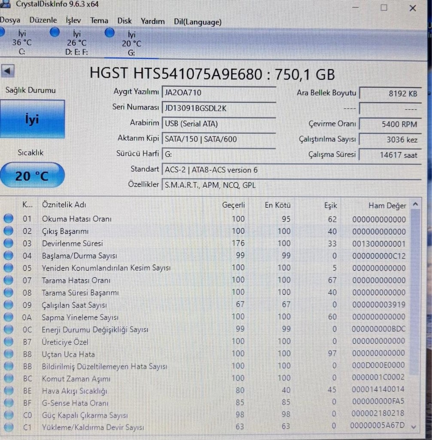The height and width of the screenshot is (440, 432).
Task: Click status circle of Yeniden Konumlandırılan Kesim Sayısı
Action: click(9, 268)
